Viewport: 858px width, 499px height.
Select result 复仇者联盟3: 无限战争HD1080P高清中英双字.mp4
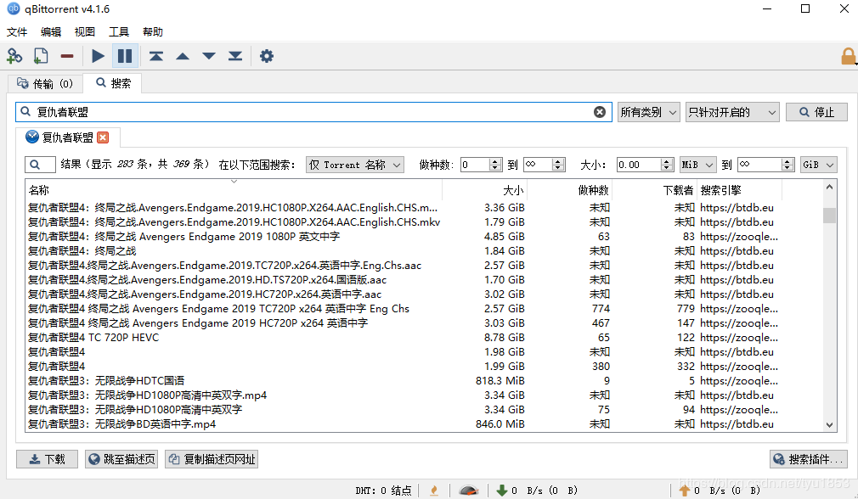coord(147,395)
